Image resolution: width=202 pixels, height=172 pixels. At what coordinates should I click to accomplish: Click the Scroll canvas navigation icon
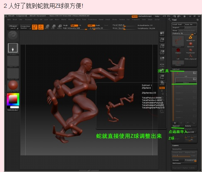coord(162,34)
